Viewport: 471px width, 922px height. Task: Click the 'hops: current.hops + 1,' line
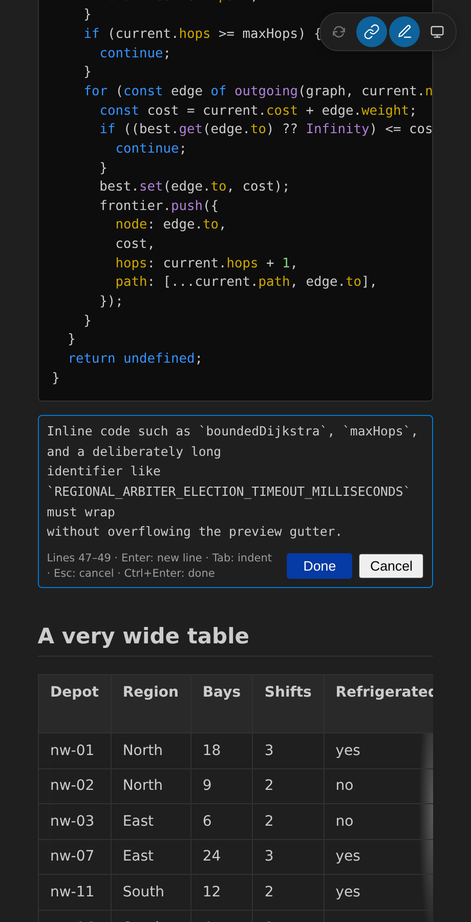[x=206, y=263]
